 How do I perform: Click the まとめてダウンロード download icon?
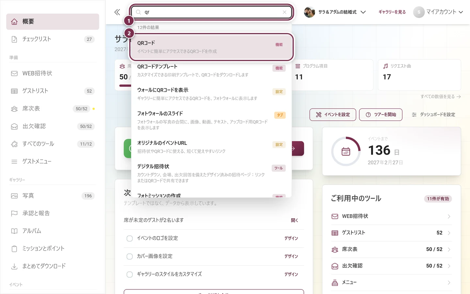[x=14, y=267]
